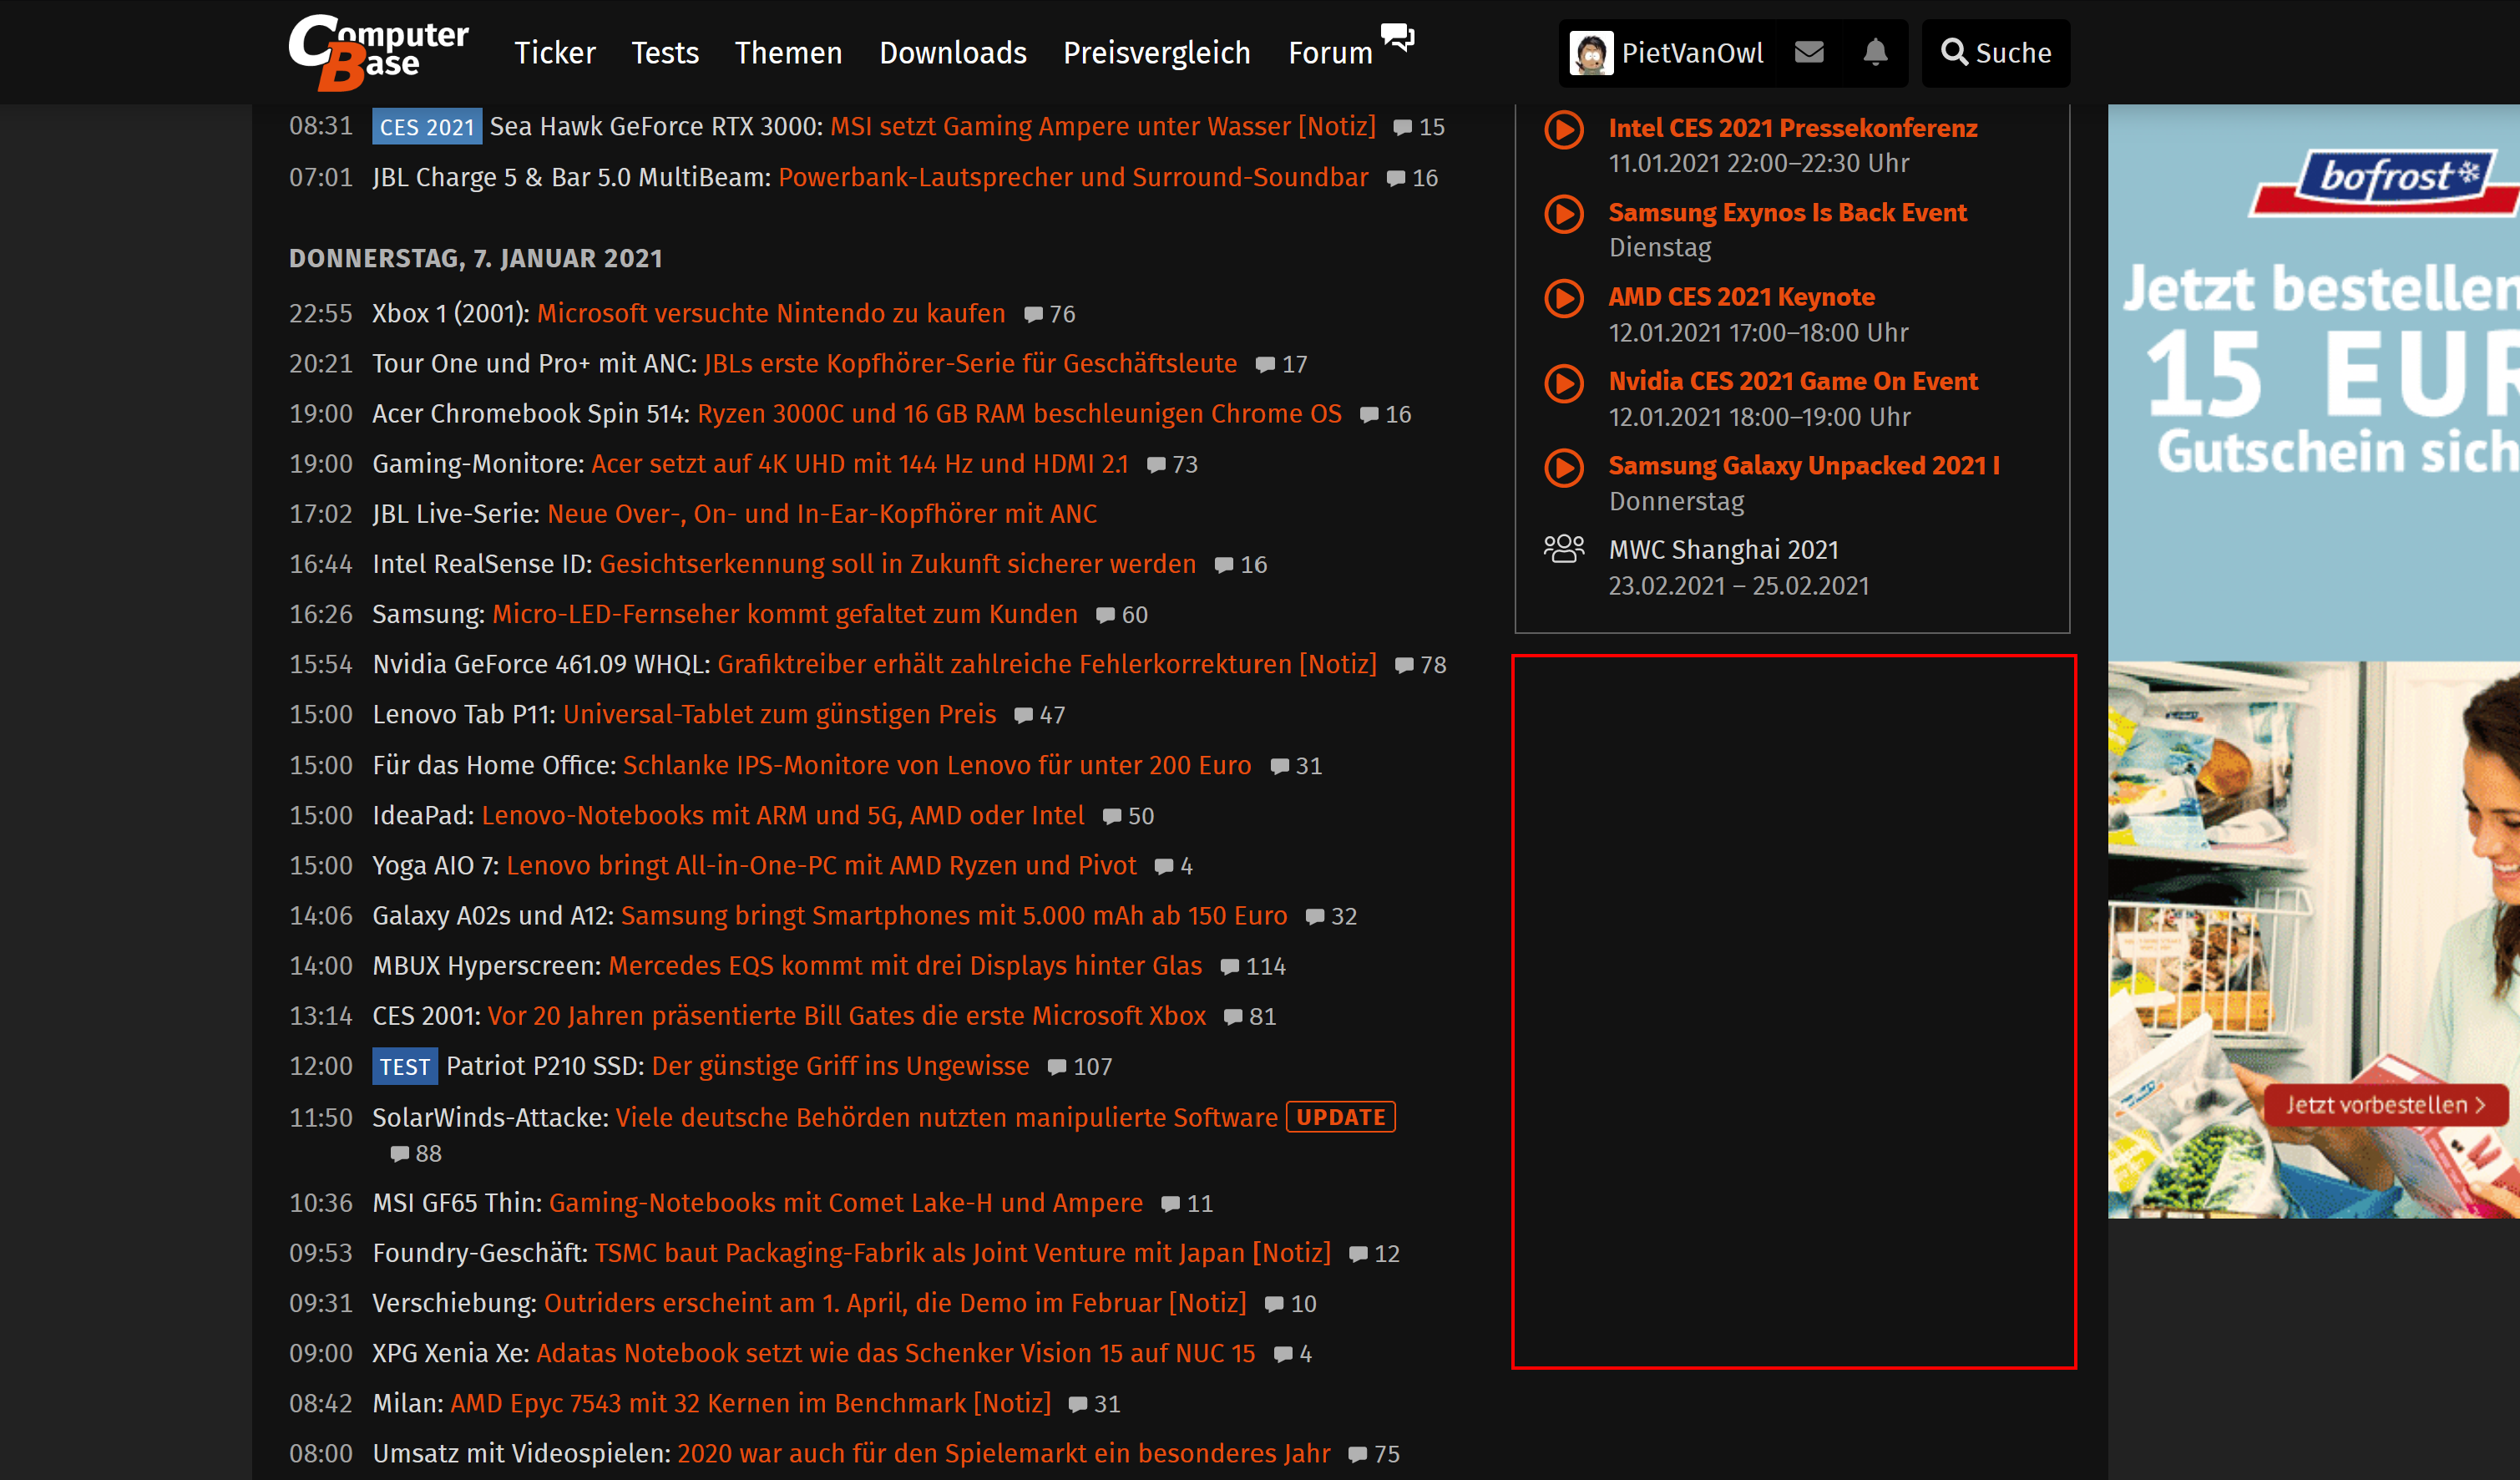Open the Downloads navigation item
Image resolution: width=2520 pixels, height=1480 pixels.
click(x=952, y=52)
